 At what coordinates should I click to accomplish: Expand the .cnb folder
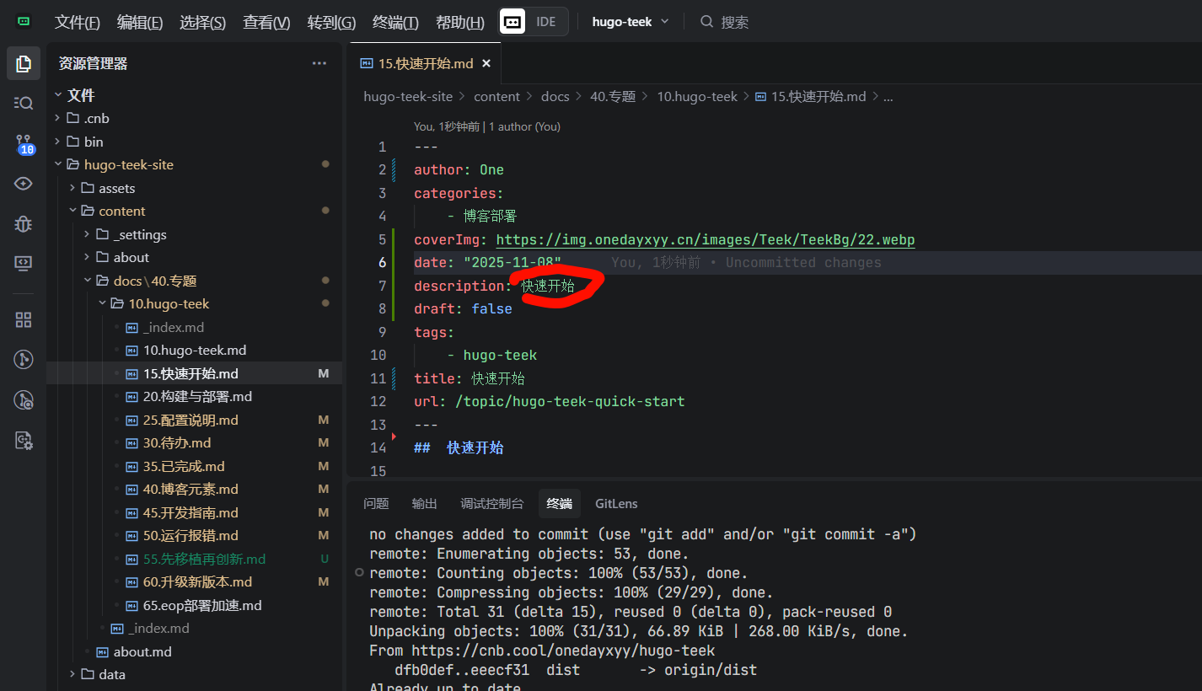[x=96, y=119]
